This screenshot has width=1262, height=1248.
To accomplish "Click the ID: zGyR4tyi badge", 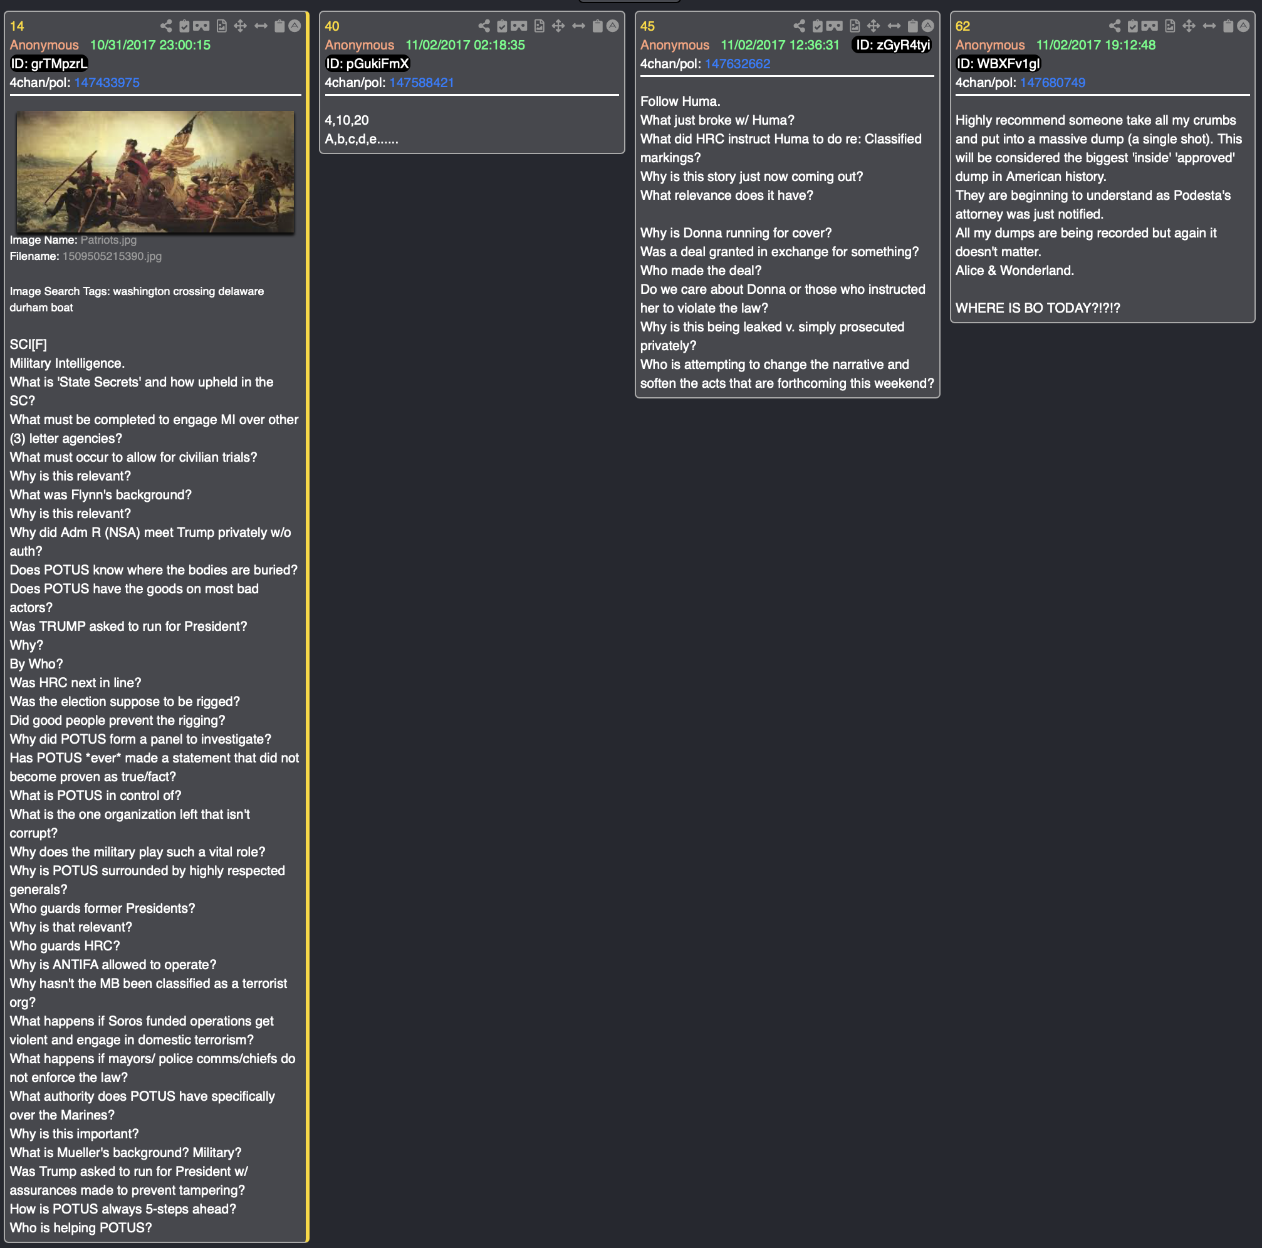I will point(893,45).
